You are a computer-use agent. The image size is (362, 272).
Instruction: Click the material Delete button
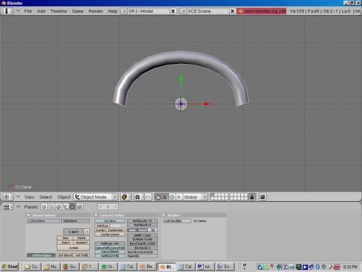pyautogui.click(x=81, y=238)
